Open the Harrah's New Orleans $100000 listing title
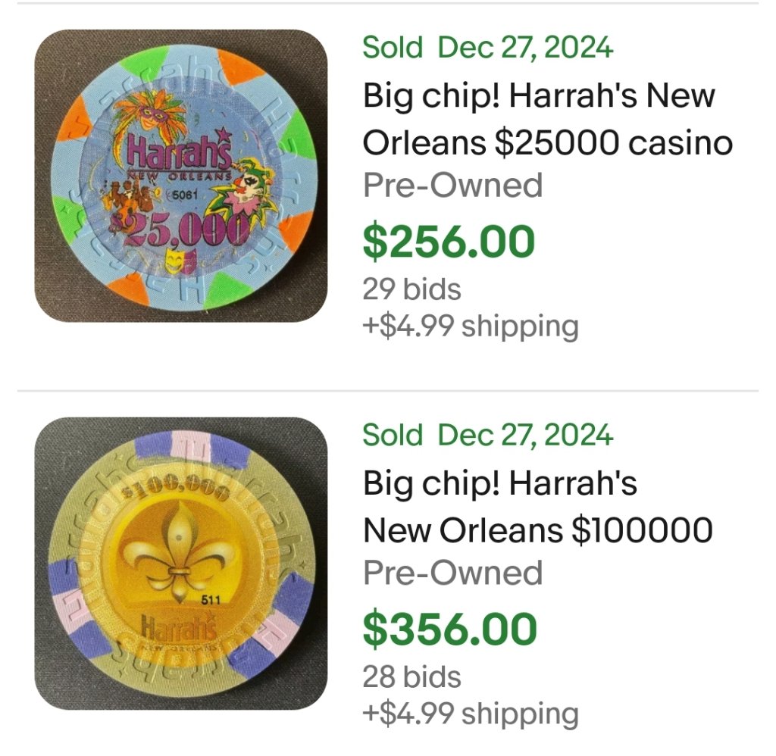The image size is (776, 756). (537, 507)
